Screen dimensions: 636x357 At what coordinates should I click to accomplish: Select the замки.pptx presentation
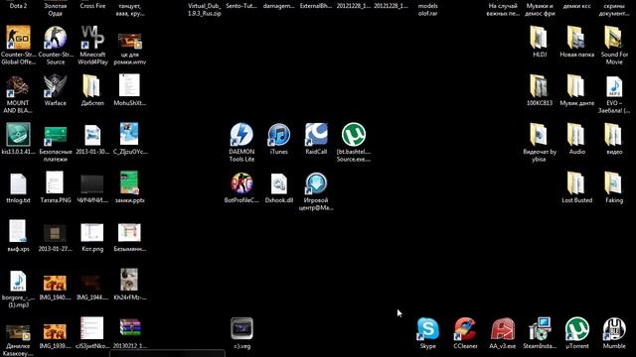click(x=130, y=183)
